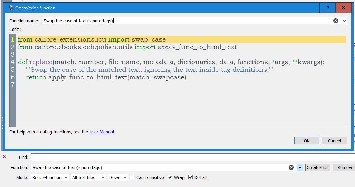The height and width of the screenshot is (187, 355).
Task: Clear the Function field in search panel
Action: click(291, 167)
